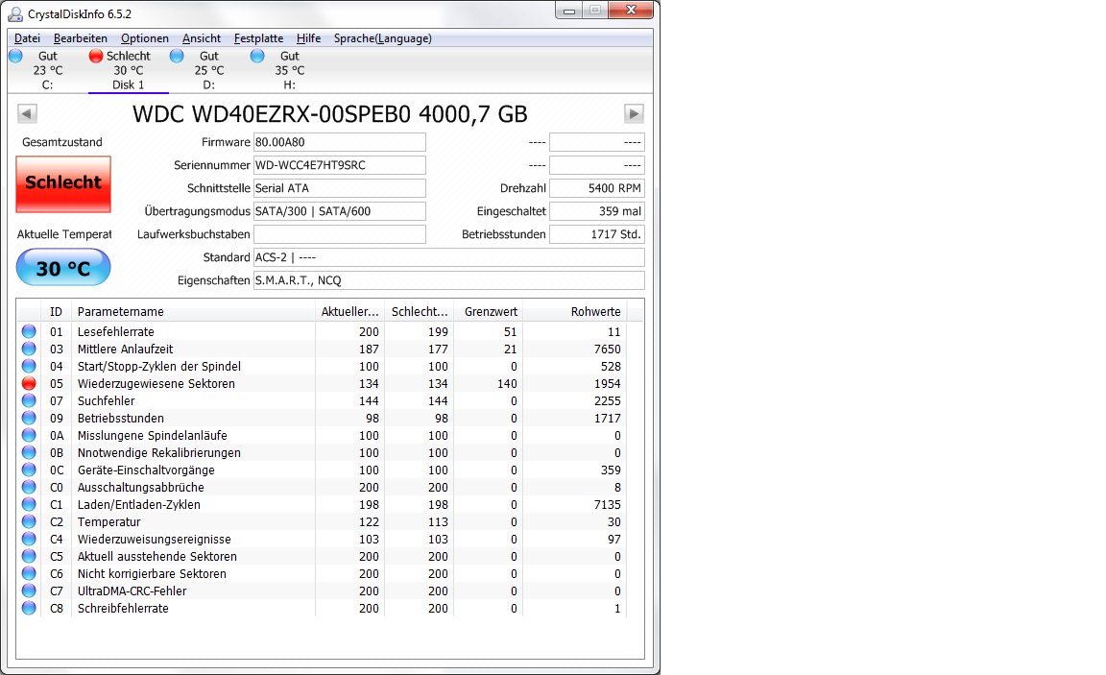Click the status orb for Aktuell ausstehende Sektoren
Screen dimensions: 1106x675
coord(29,556)
